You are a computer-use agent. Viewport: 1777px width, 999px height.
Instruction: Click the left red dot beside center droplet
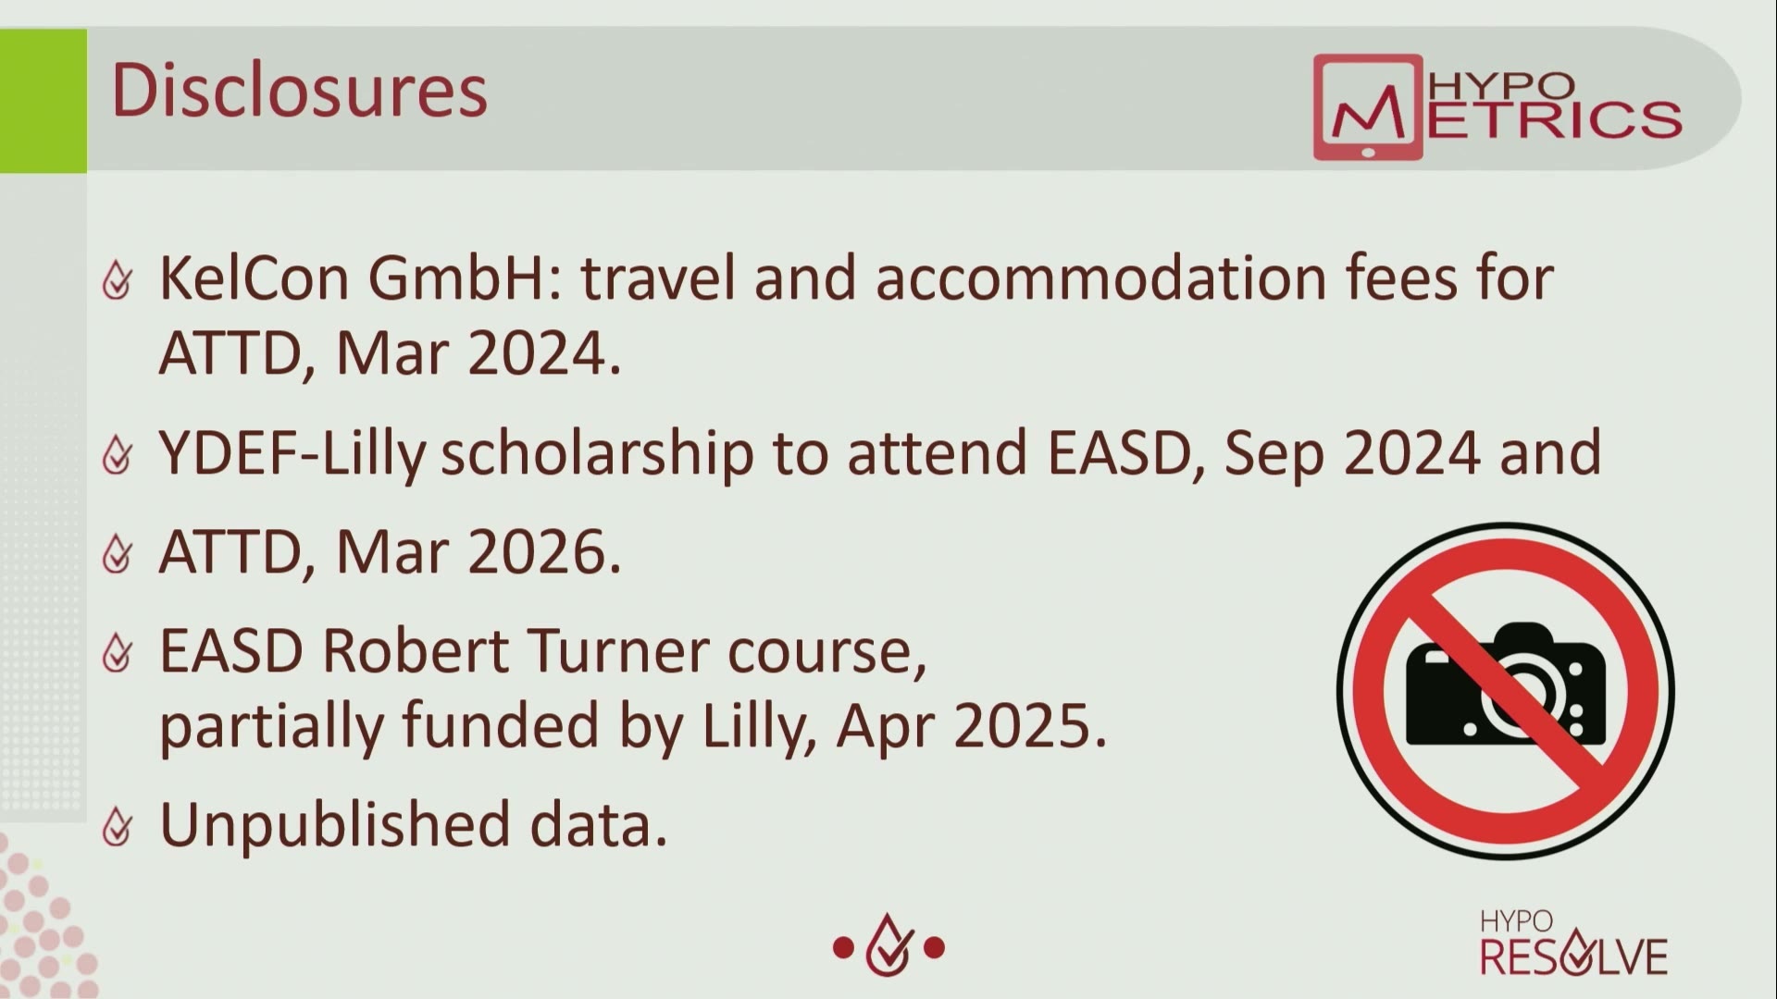click(x=842, y=948)
